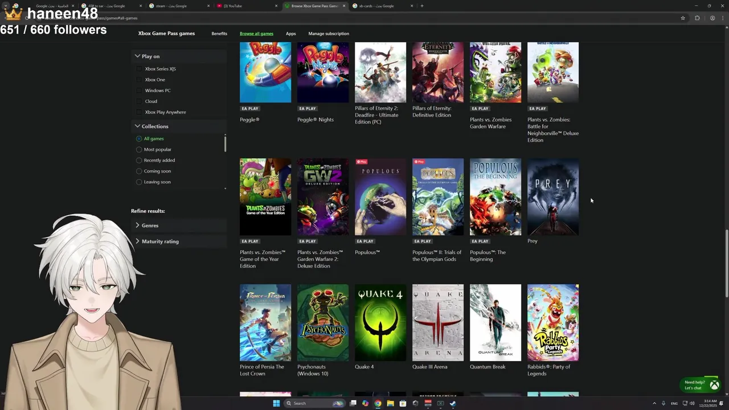Select the Recently added collection
This screenshot has width=729, height=410.
pyautogui.click(x=139, y=160)
